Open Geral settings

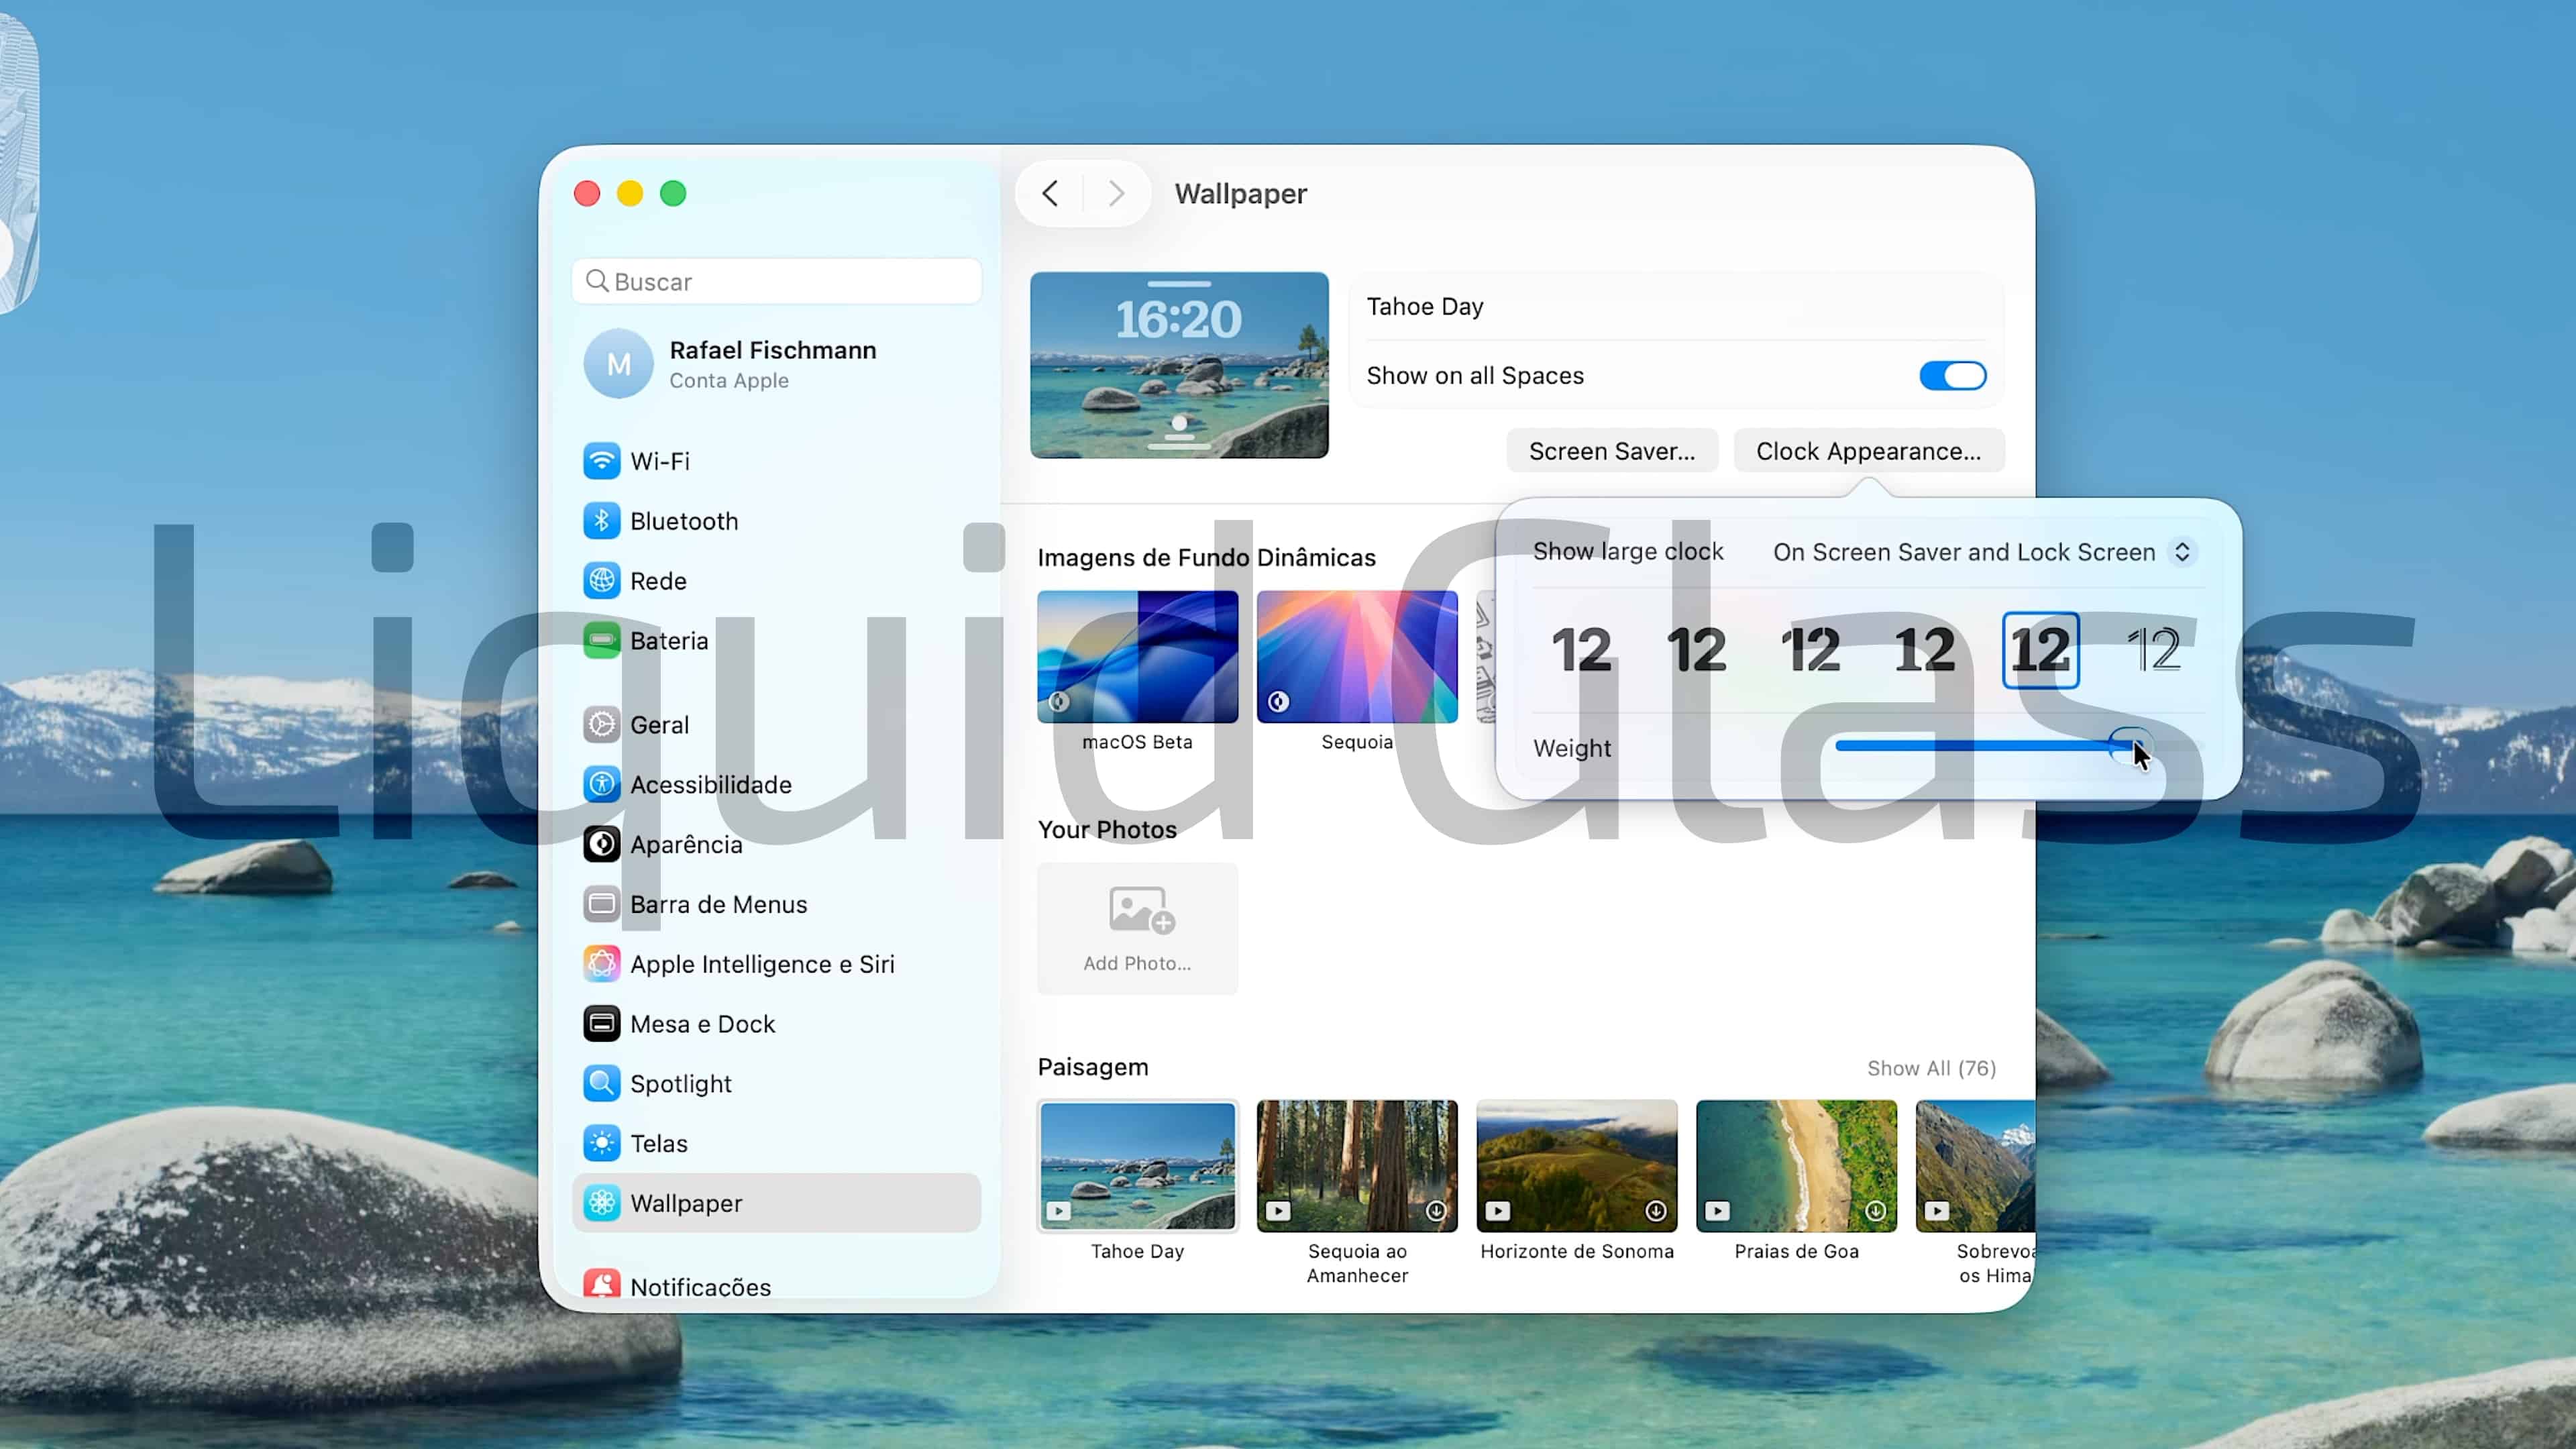point(776,725)
